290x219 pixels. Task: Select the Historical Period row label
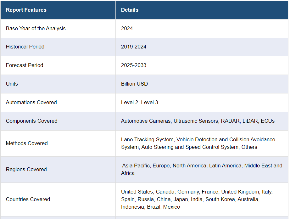pos(25,47)
